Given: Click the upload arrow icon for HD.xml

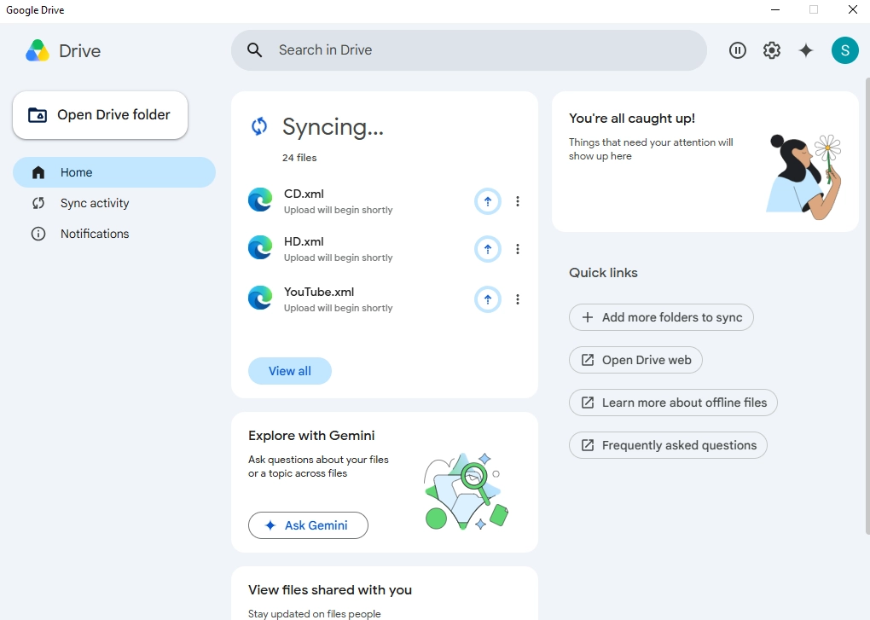Looking at the screenshot, I should 488,249.
